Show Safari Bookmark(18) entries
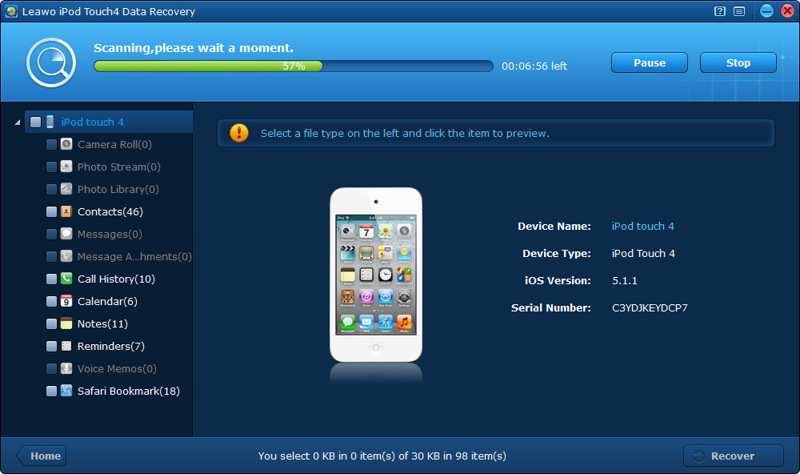Viewport: 800px width, 474px height. click(129, 392)
